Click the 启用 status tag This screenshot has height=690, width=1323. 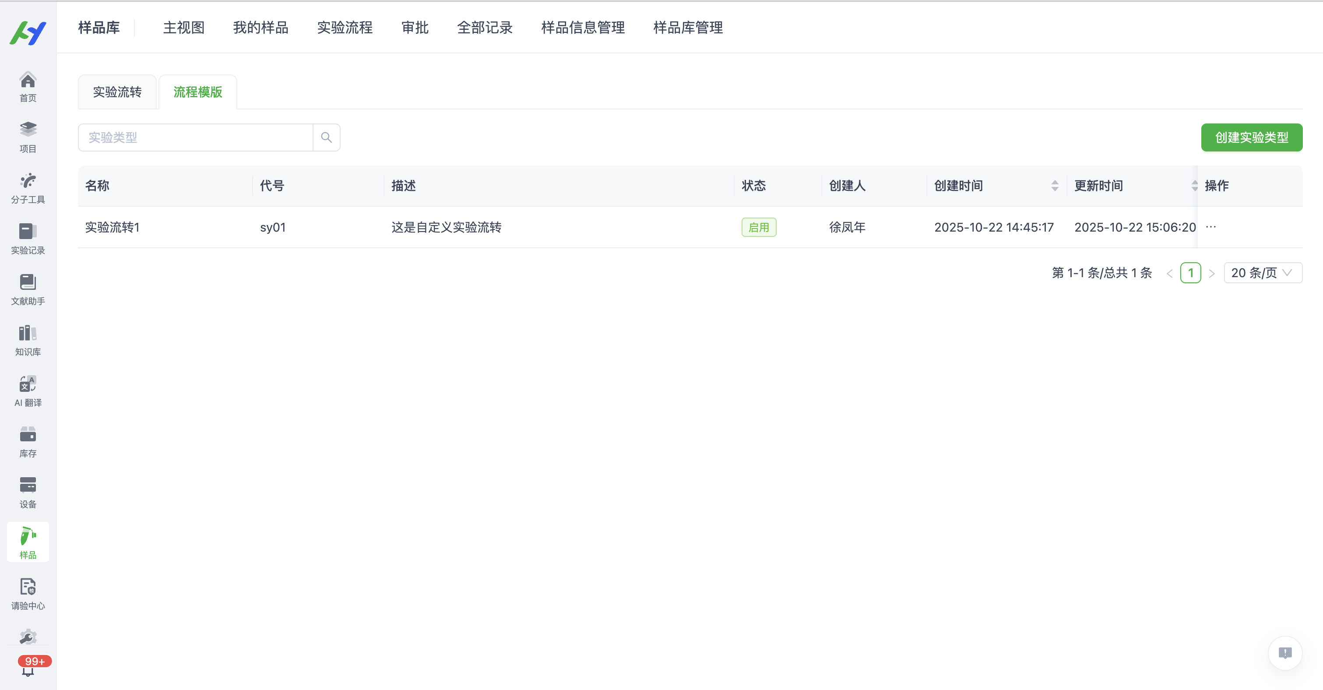click(759, 227)
